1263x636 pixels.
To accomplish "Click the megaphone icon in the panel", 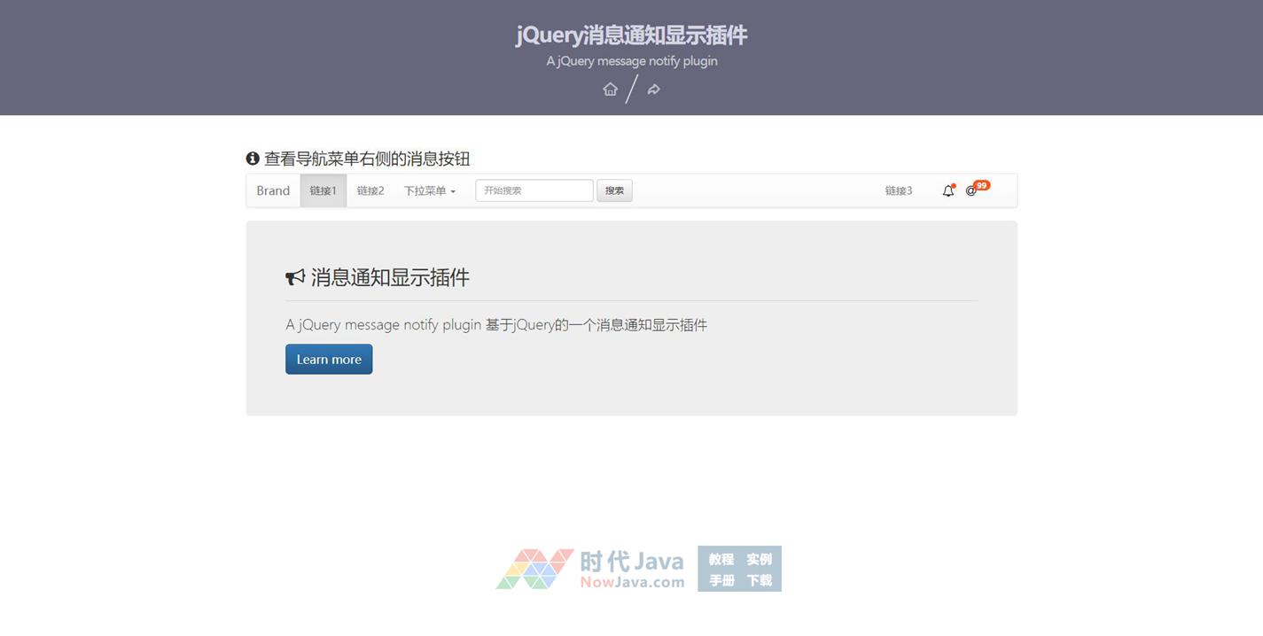I will point(295,278).
